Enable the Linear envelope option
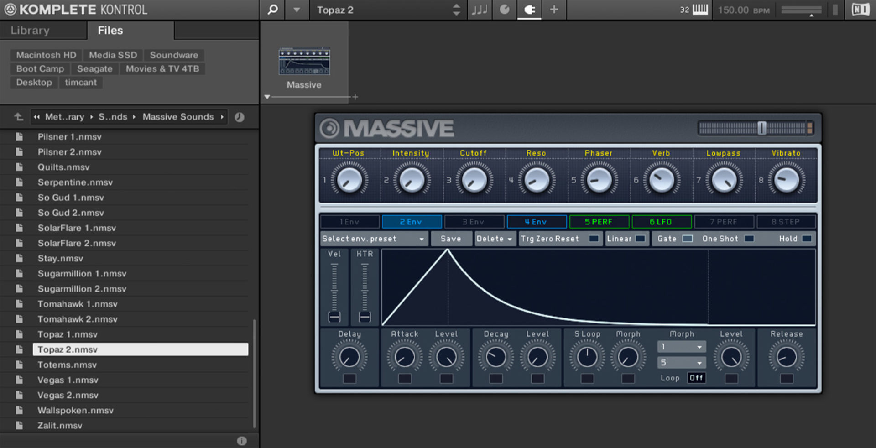The height and width of the screenshot is (448, 876). 641,238
